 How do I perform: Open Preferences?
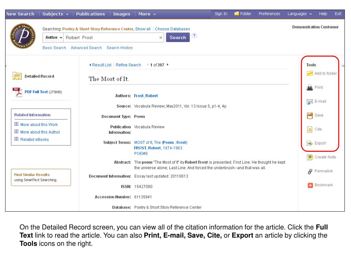tap(269, 14)
